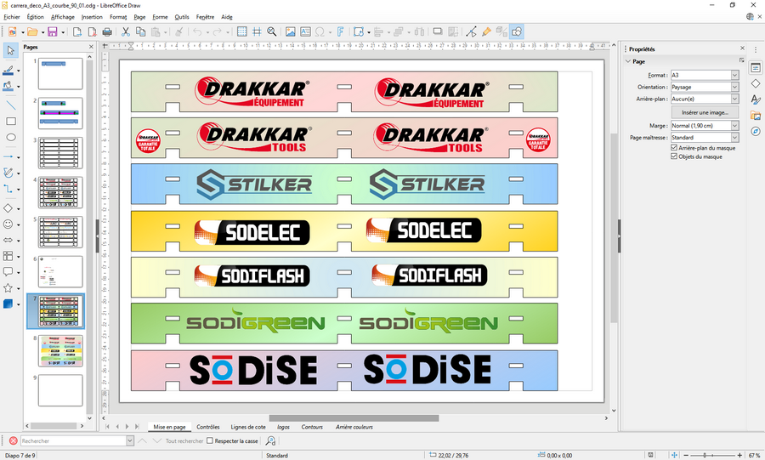This screenshot has height=460, width=765.
Task: Open the Forme menu
Action: 160,17
